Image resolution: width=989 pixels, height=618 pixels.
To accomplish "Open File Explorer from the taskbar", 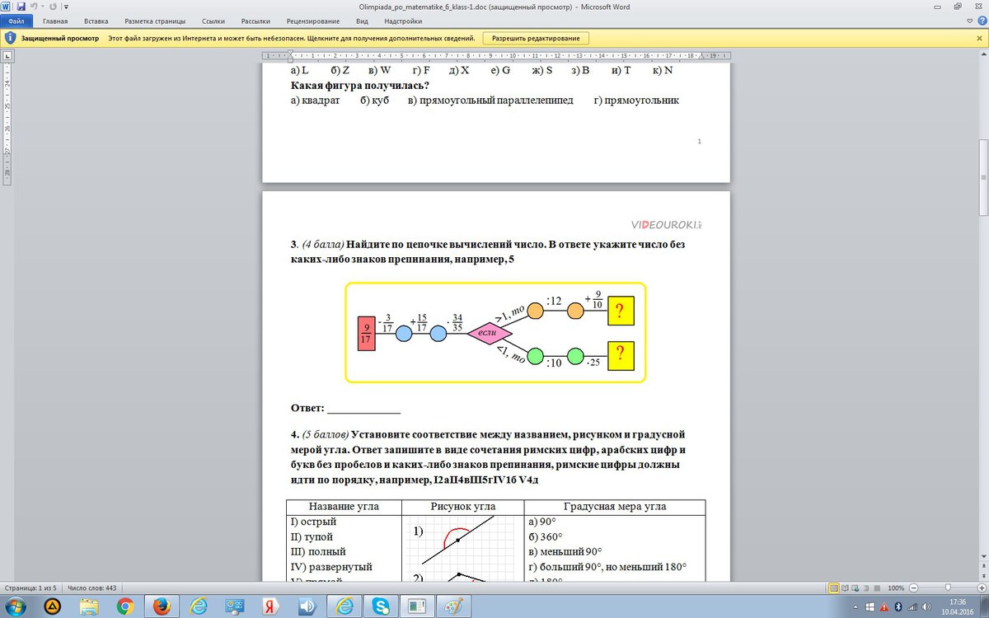I will pos(90,607).
